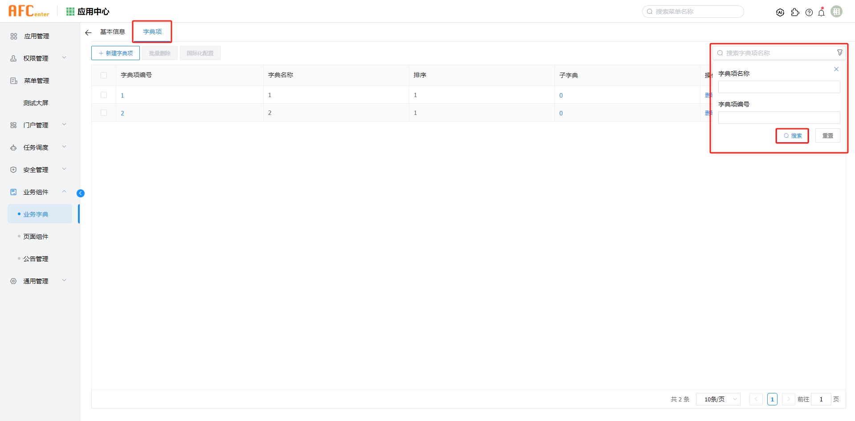
Task: Click inside the 字典项名称 input field
Action: point(778,86)
